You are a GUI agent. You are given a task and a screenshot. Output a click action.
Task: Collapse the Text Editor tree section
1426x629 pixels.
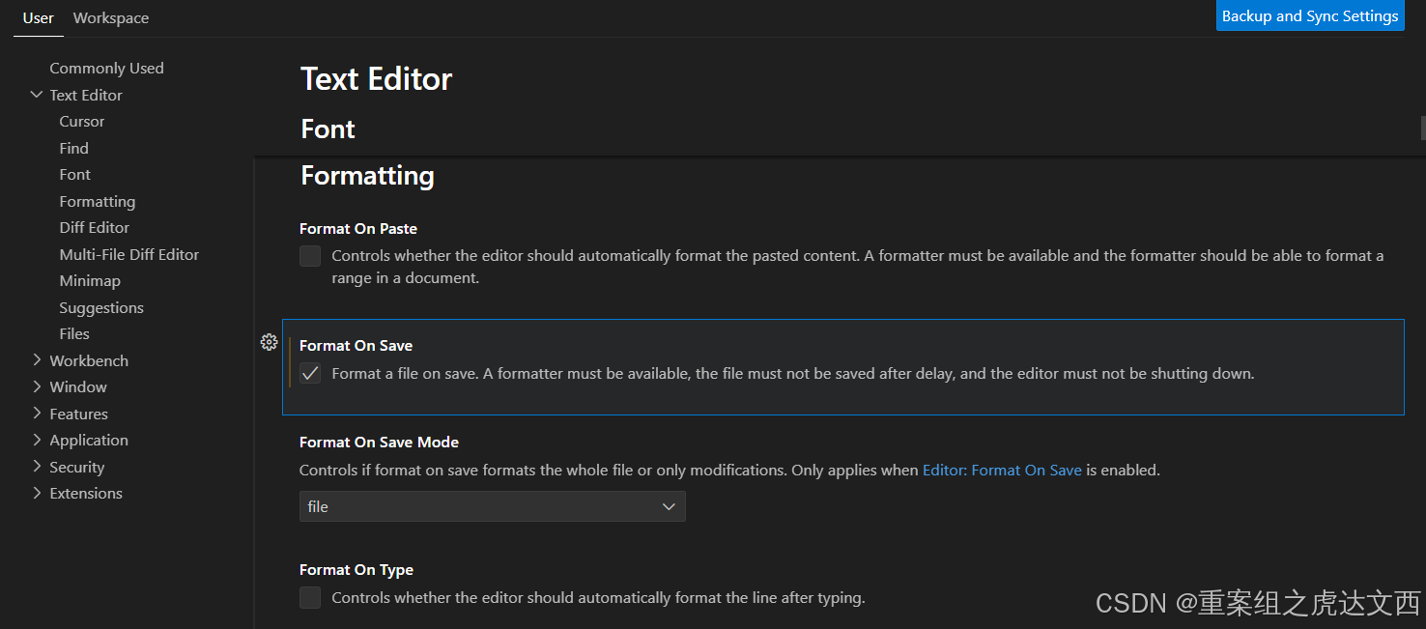(x=37, y=95)
